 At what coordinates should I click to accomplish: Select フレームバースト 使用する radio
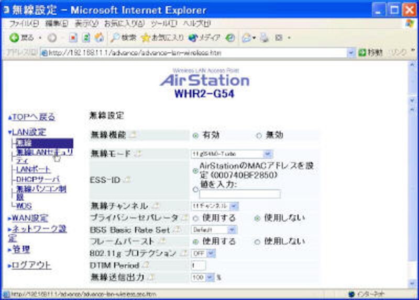pyautogui.click(x=195, y=242)
